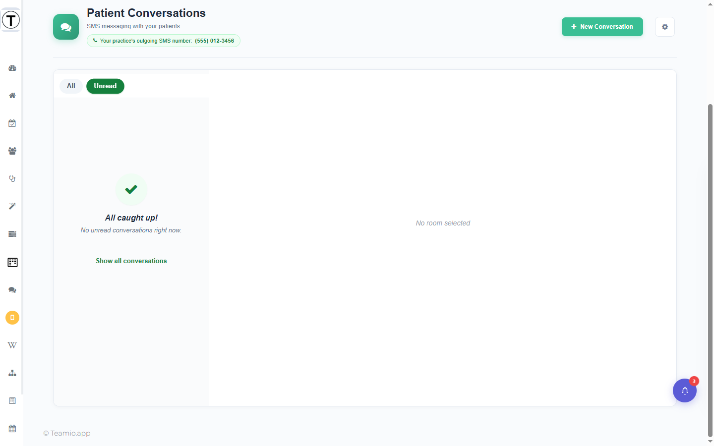Open the W wiki icon in sidebar

point(12,345)
